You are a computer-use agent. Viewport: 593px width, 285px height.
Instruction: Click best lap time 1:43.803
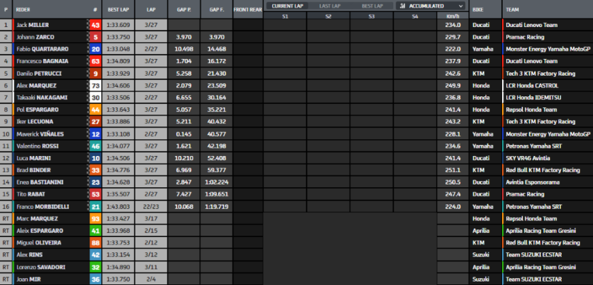coord(118,207)
